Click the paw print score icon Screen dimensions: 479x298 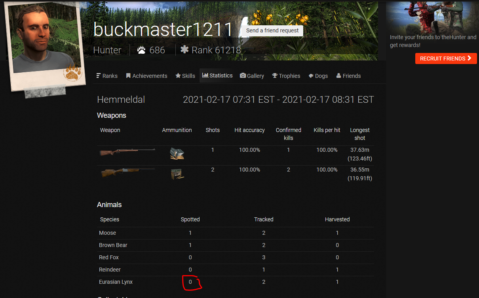(x=141, y=50)
